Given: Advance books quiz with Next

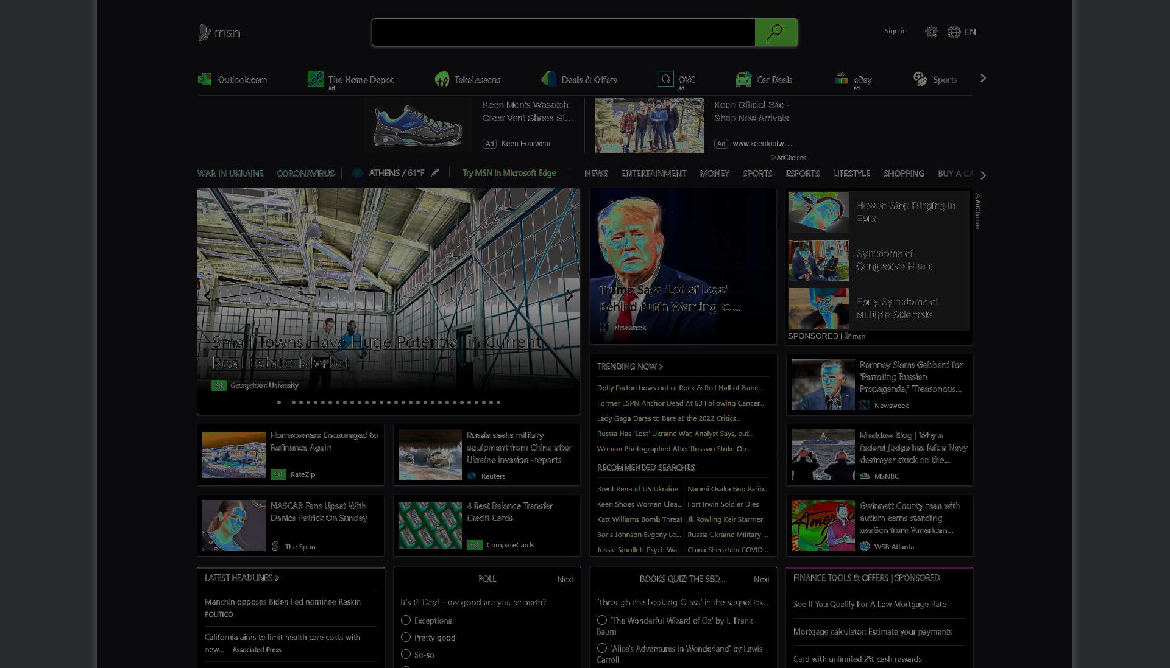Looking at the screenshot, I should (762, 579).
